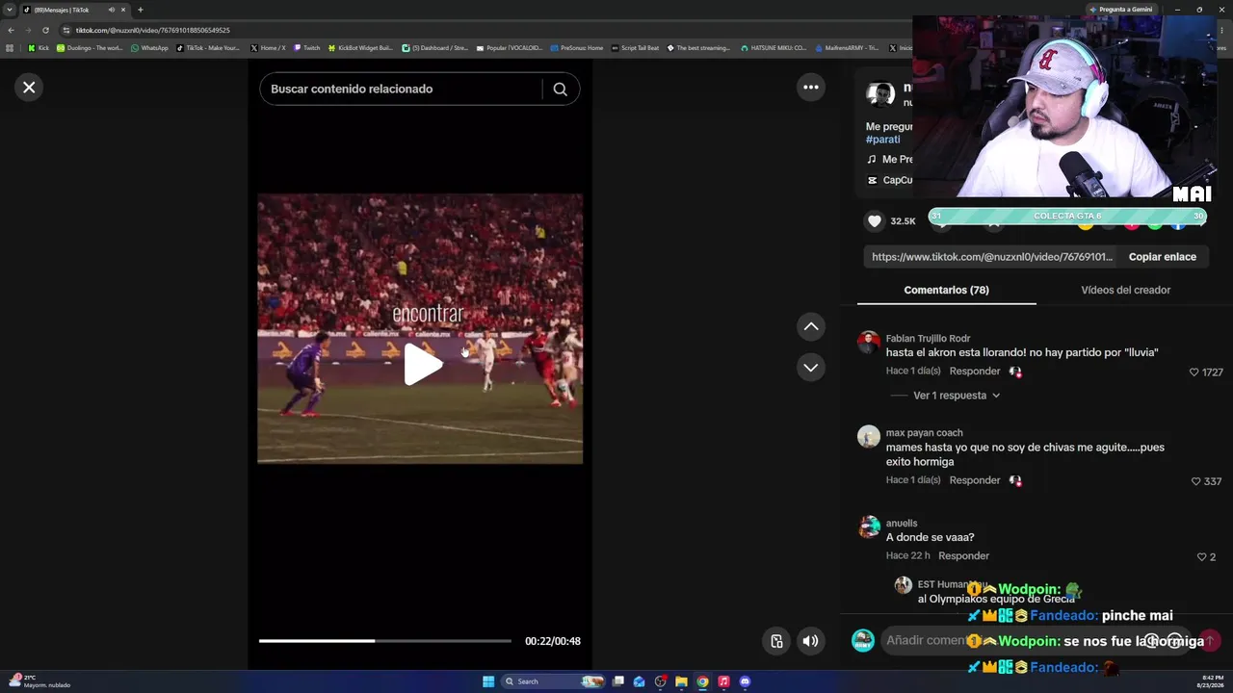Image resolution: width=1233 pixels, height=693 pixels.
Task: Go to the next video with down arrow
Action: (811, 368)
